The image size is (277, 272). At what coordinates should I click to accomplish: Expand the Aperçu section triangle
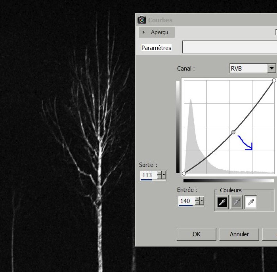tap(144, 33)
